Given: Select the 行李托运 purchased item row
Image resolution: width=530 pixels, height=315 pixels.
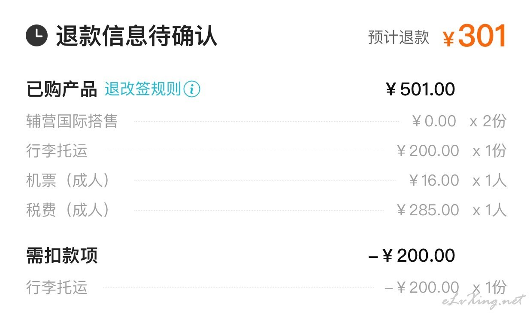Looking at the screenshot, I should [x=266, y=151].
